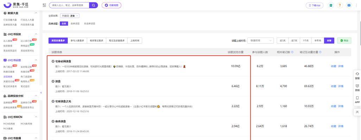This screenshot has width=361, height=140.
Task: Select 品牌话题 filter option
Action: click(x=75, y=23)
